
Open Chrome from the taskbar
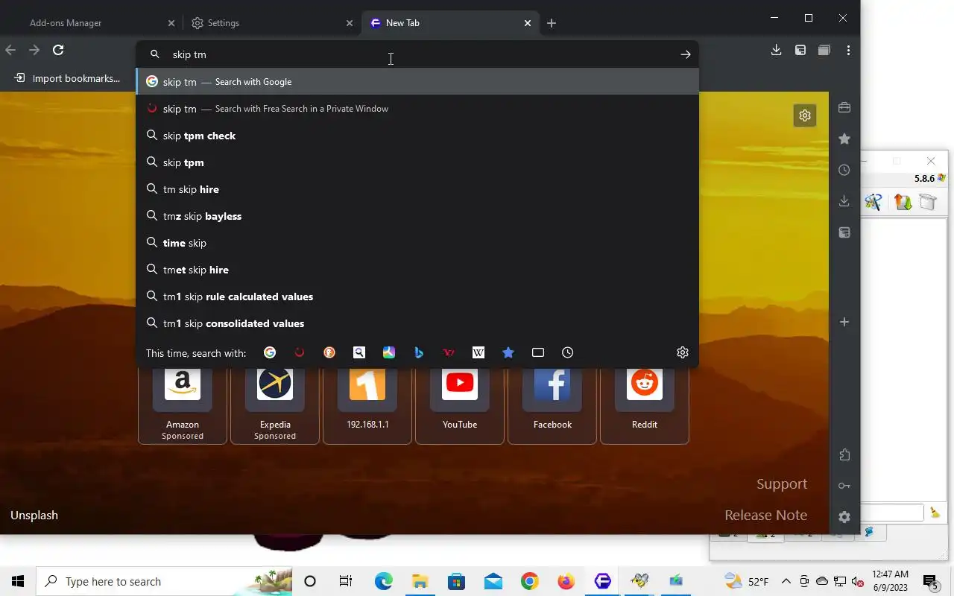[530, 581]
